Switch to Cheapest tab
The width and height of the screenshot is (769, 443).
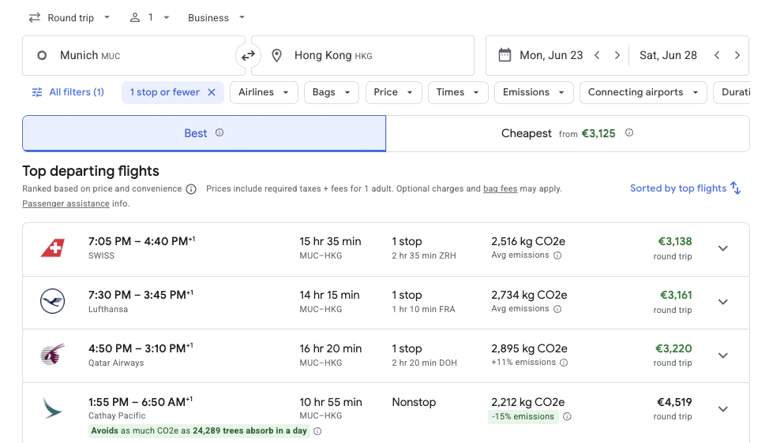[x=567, y=133]
